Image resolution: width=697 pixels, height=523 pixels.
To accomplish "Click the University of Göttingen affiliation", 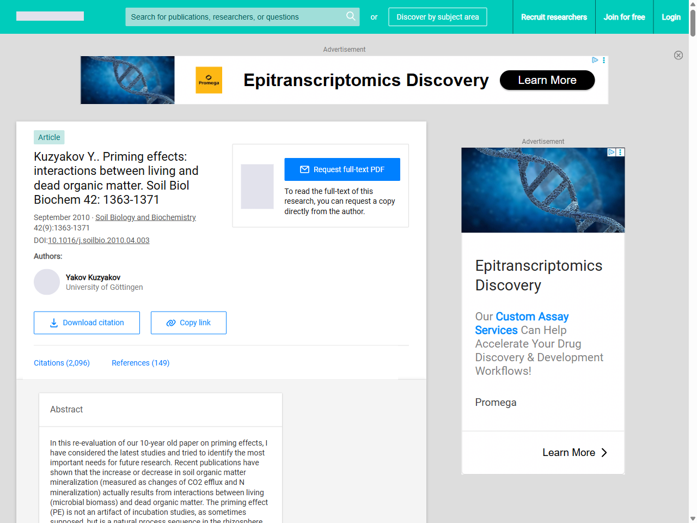I will click(105, 287).
